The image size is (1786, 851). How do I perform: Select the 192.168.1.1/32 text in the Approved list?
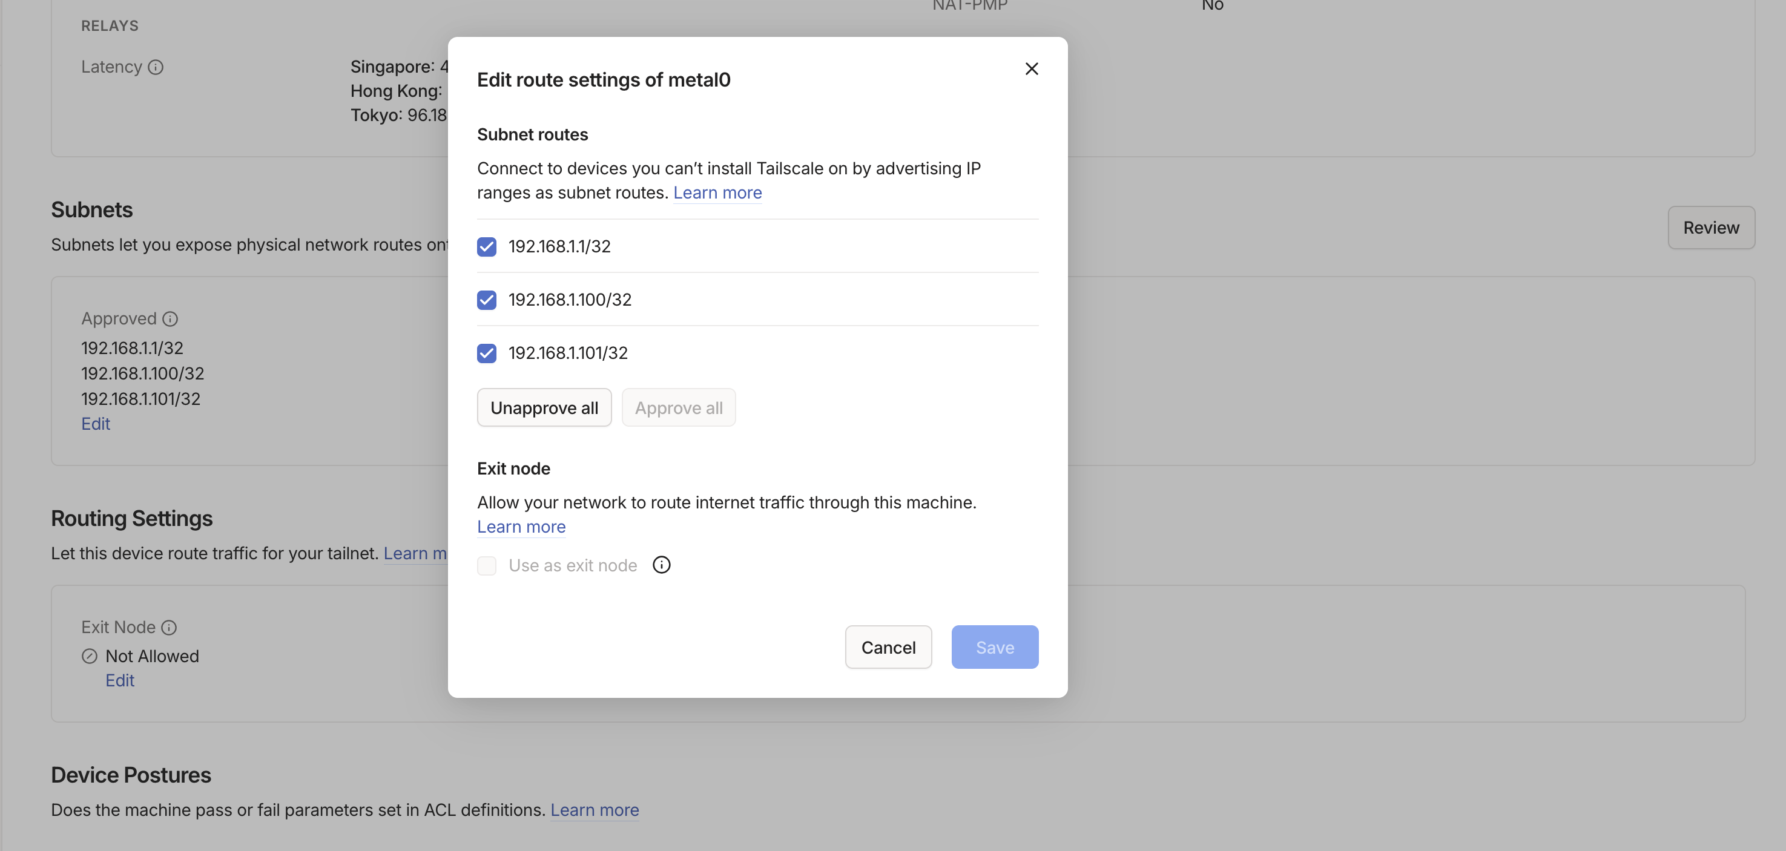click(133, 348)
